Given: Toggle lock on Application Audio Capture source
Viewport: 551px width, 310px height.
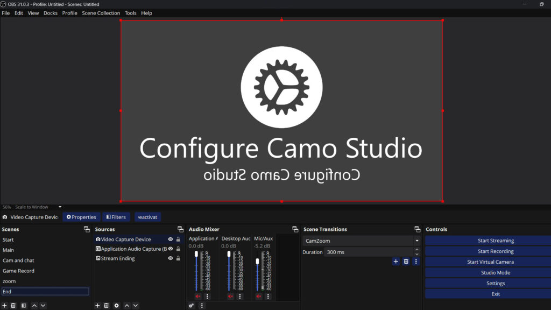Looking at the screenshot, I should click(178, 249).
